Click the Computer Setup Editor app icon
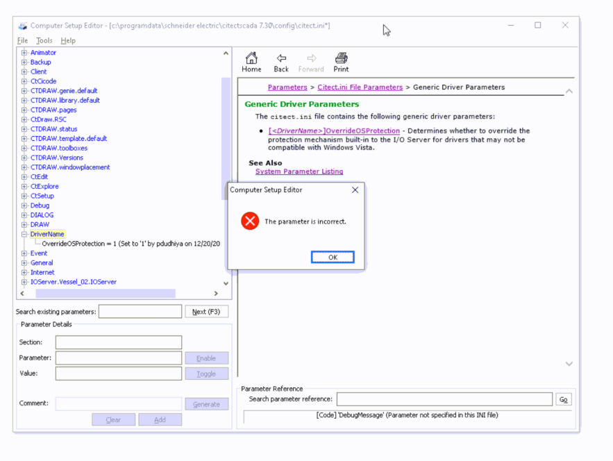613x461 pixels. [x=23, y=26]
